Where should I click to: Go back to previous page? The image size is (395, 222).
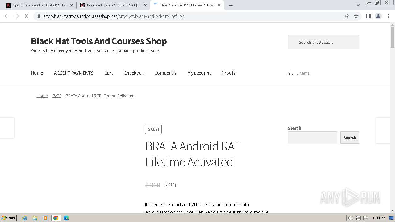[7, 16]
